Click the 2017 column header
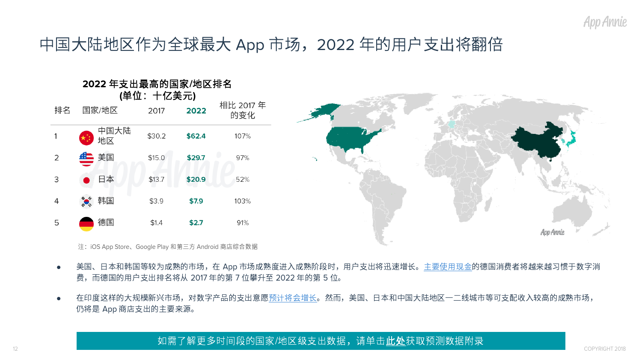Viewport: 642px width, 361px height. 157,111
